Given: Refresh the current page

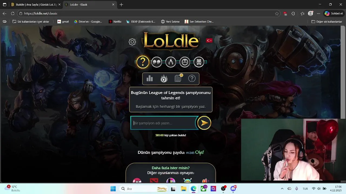Looking at the screenshot, I should point(13,13).
